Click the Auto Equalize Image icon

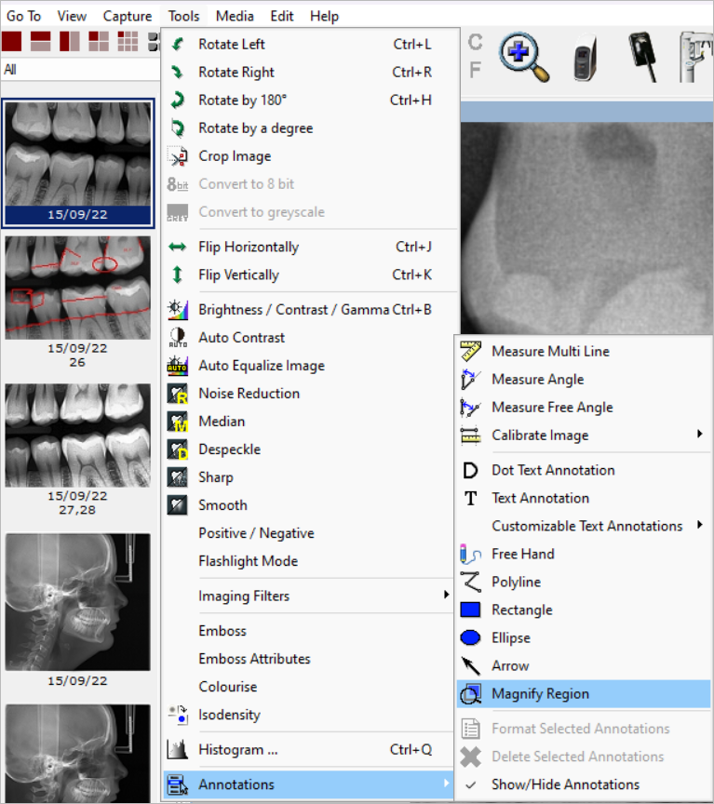(x=178, y=366)
